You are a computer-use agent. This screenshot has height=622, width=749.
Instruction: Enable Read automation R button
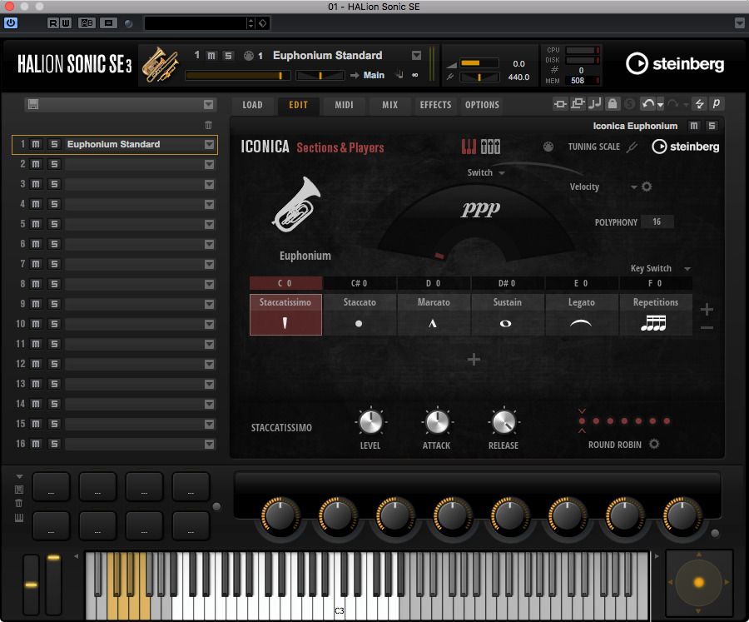point(53,22)
